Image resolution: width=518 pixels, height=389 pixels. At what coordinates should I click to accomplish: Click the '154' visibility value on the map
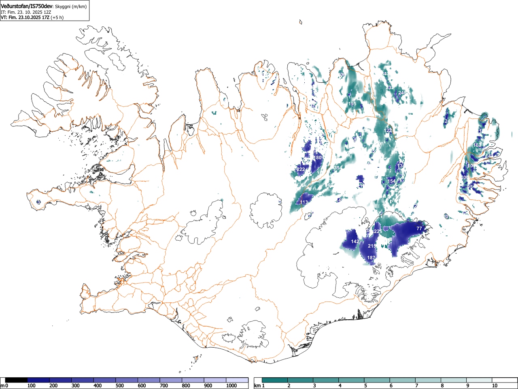click(391, 181)
